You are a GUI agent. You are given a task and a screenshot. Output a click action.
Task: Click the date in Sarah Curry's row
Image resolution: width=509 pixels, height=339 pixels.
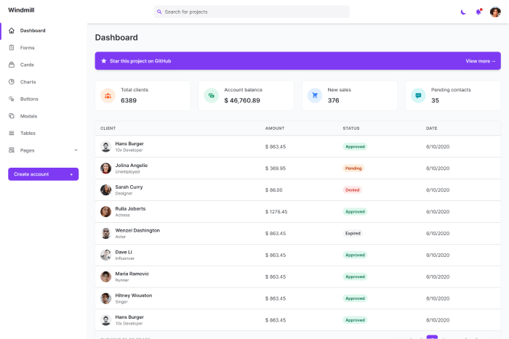(x=438, y=190)
